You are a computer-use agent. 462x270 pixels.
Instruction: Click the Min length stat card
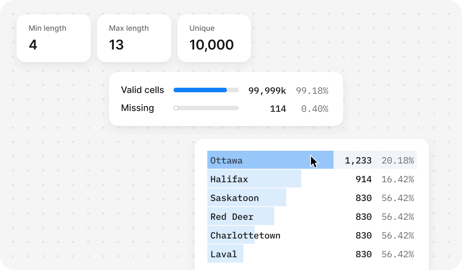[53, 38]
